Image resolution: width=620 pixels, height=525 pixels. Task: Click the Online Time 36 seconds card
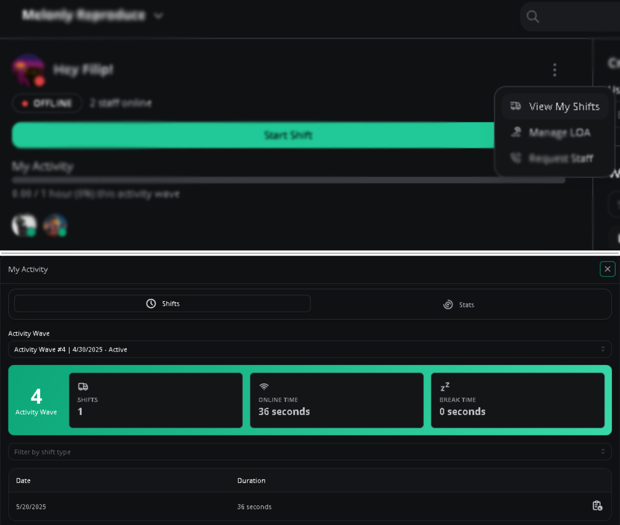pyautogui.click(x=337, y=400)
